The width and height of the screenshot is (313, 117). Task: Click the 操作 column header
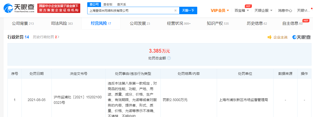point(304,74)
